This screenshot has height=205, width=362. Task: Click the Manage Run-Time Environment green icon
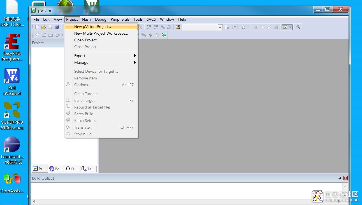(x=164, y=35)
